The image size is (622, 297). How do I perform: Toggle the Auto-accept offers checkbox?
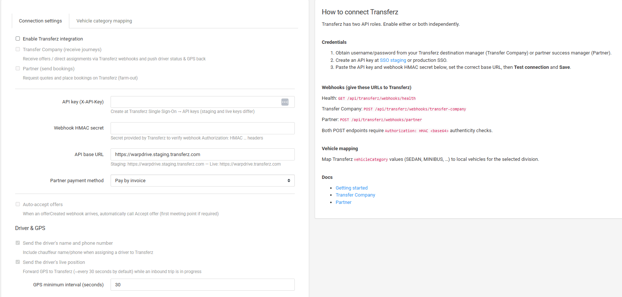pyautogui.click(x=18, y=204)
